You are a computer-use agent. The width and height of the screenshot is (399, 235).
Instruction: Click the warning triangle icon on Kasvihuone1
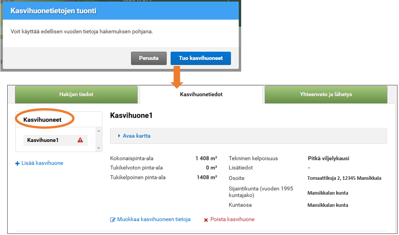[80, 140]
